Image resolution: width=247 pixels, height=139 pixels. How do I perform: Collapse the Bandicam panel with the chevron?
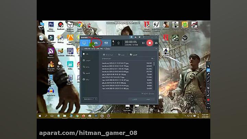[x=156, y=49]
